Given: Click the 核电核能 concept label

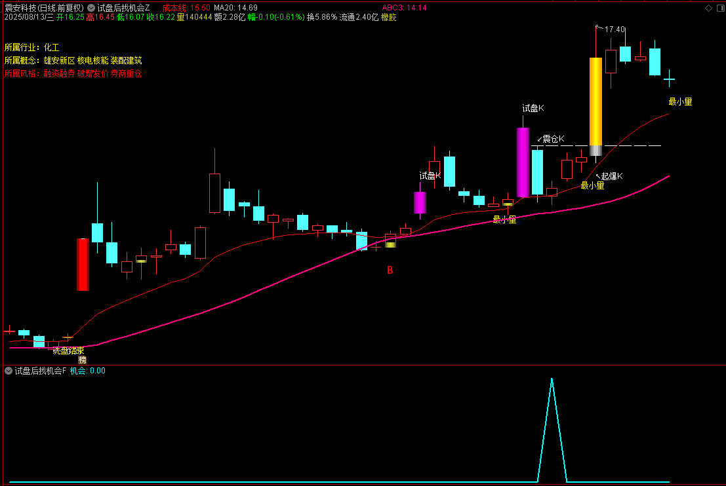Looking at the screenshot, I should pos(92,60).
